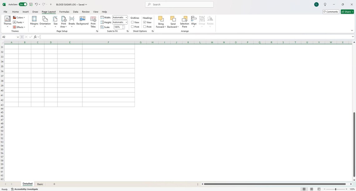Image resolution: width=356 pixels, height=191 pixels.
Task: Open Print Titles settings
Action: [93, 22]
